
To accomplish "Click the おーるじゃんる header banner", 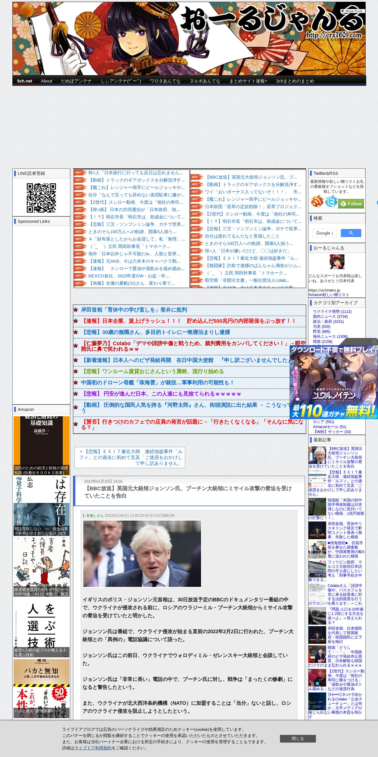I will click(x=189, y=39).
